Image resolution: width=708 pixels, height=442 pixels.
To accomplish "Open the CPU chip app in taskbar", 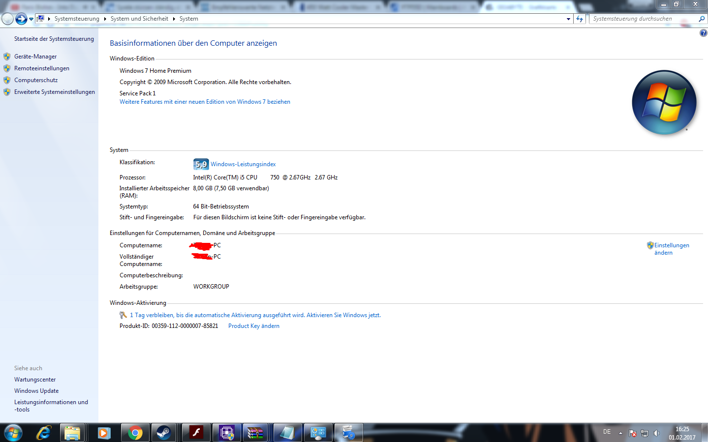I will coord(227,433).
